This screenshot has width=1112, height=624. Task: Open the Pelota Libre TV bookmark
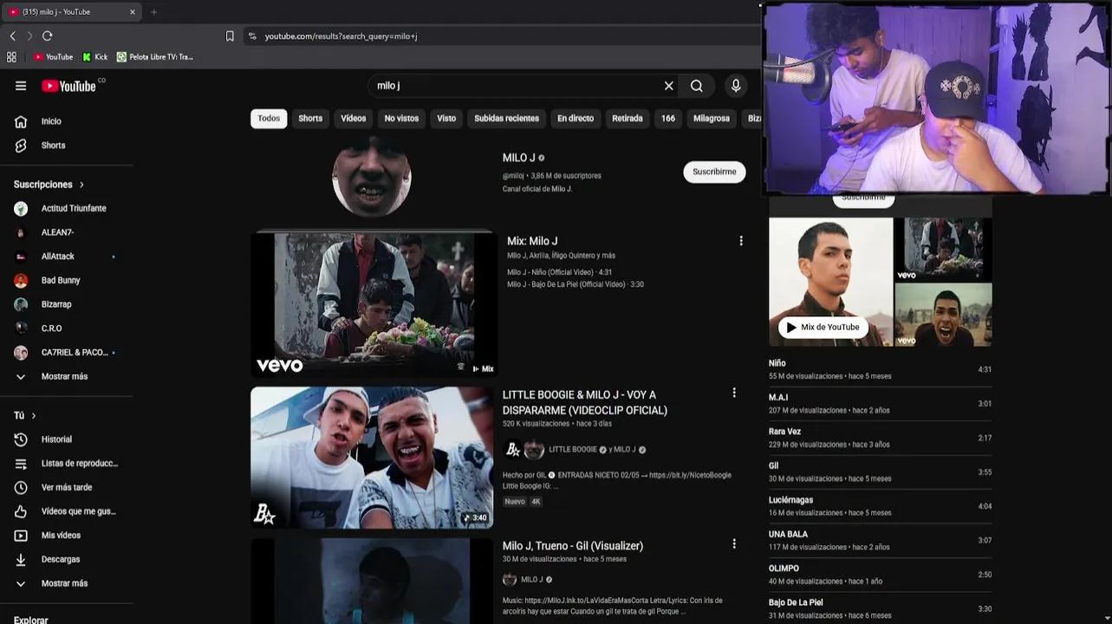click(154, 57)
